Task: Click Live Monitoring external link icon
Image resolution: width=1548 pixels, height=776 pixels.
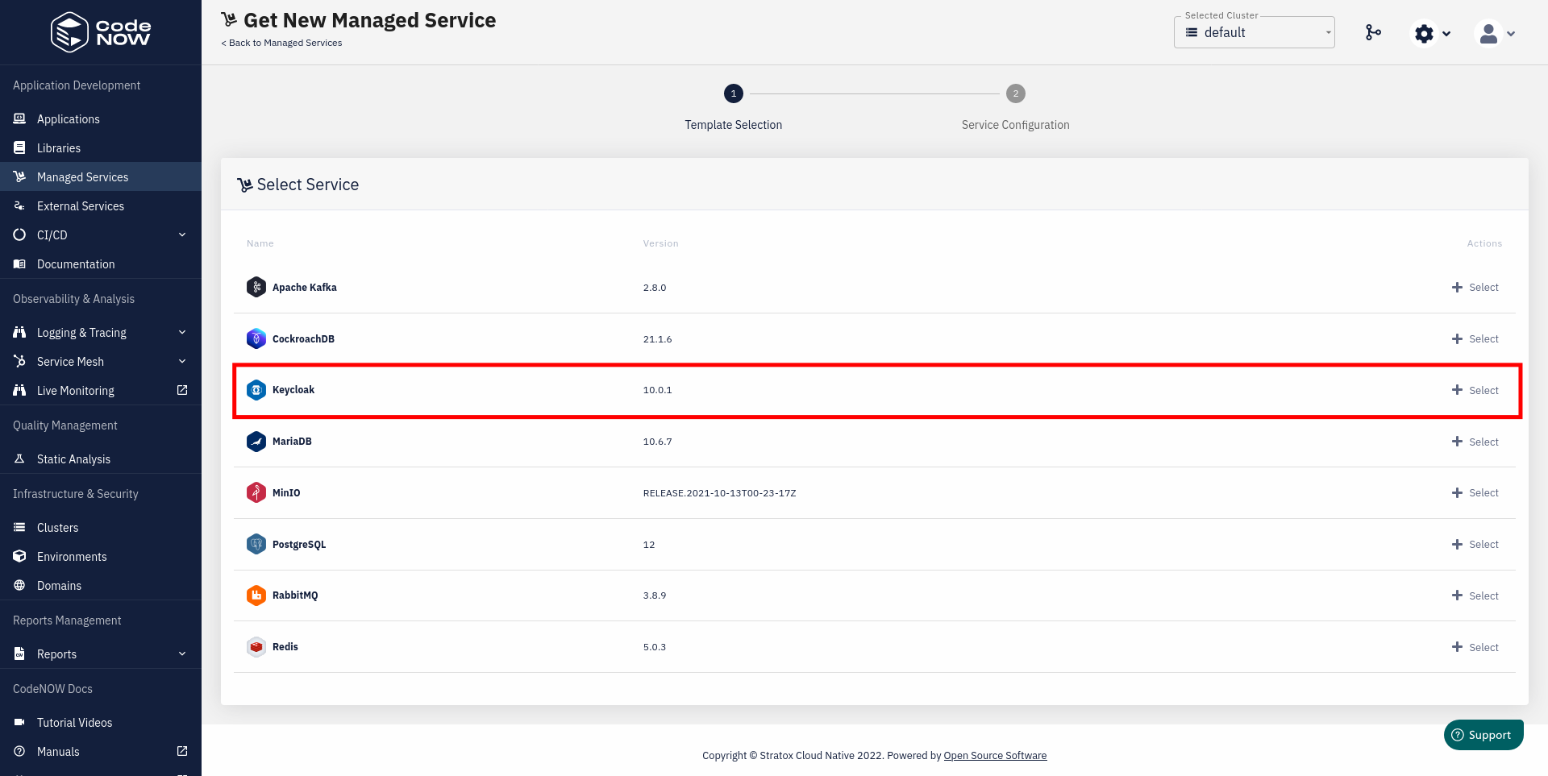Action: point(182,390)
